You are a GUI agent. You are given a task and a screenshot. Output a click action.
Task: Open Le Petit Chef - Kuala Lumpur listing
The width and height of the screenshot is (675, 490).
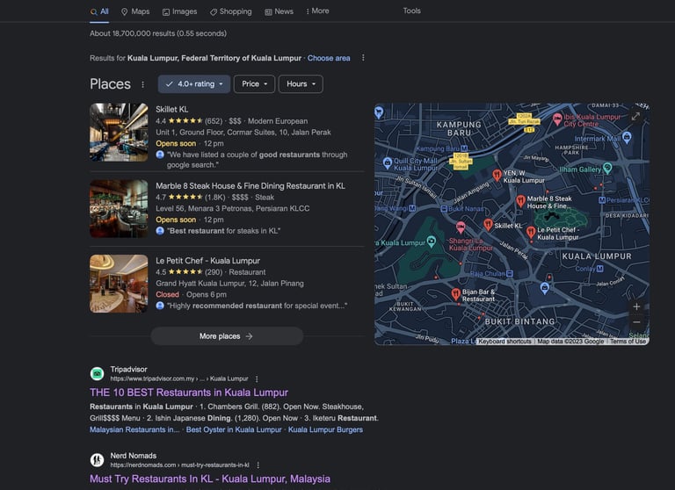point(208,261)
